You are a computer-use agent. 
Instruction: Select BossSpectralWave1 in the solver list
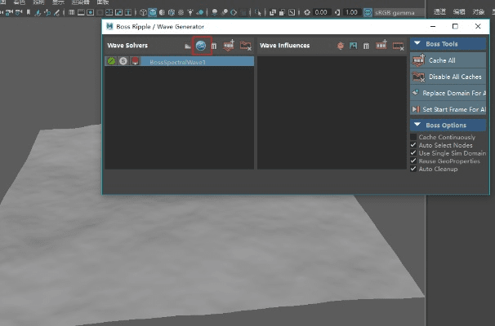pyautogui.click(x=176, y=61)
